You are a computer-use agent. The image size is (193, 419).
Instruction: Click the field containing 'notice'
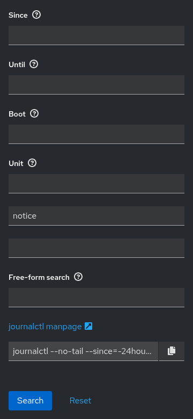tap(96, 216)
